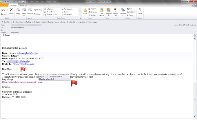The image size is (197, 123).
Task: Open the File tab
Action: point(4,5)
